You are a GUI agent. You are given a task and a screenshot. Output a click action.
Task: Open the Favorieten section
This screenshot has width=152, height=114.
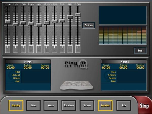tap(69, 106)
